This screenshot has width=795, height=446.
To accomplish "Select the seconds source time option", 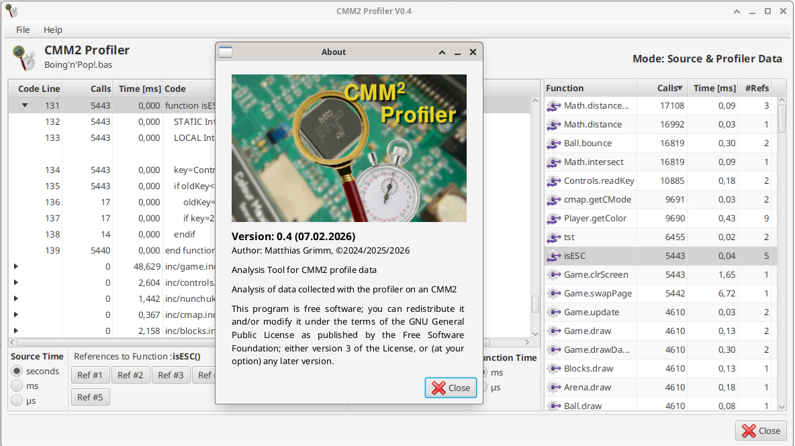I will click(x=17, y=372).
